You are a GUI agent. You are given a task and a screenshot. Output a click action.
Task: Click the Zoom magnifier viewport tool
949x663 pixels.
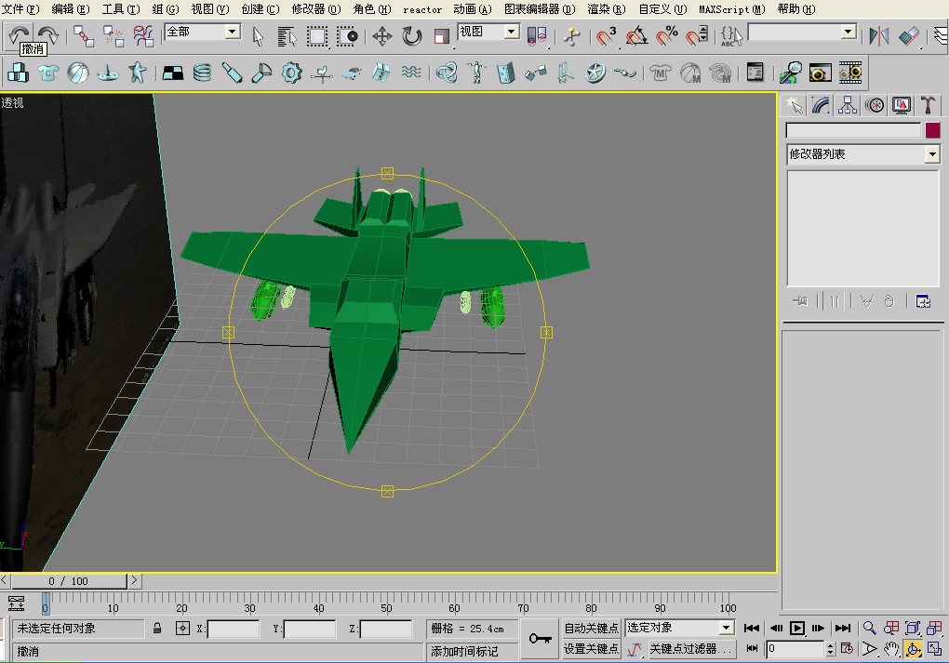click(x=869, y=628)
